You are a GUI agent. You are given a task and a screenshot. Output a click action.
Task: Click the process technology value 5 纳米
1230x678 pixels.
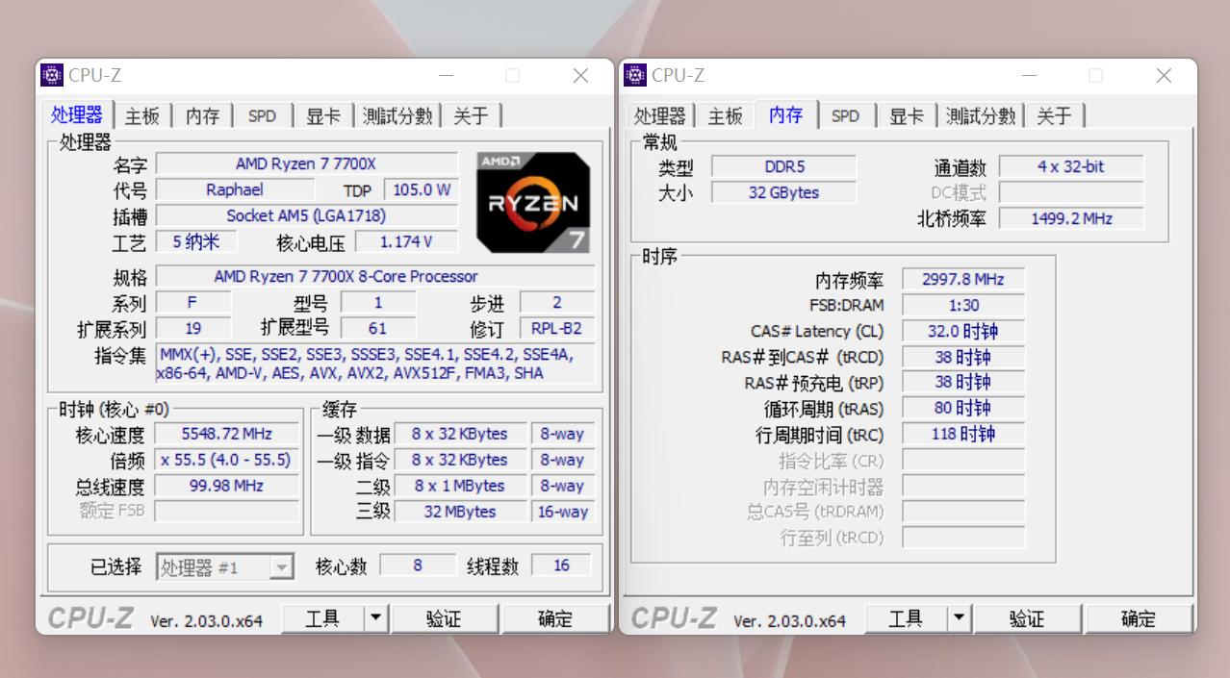tap(196, 242)
